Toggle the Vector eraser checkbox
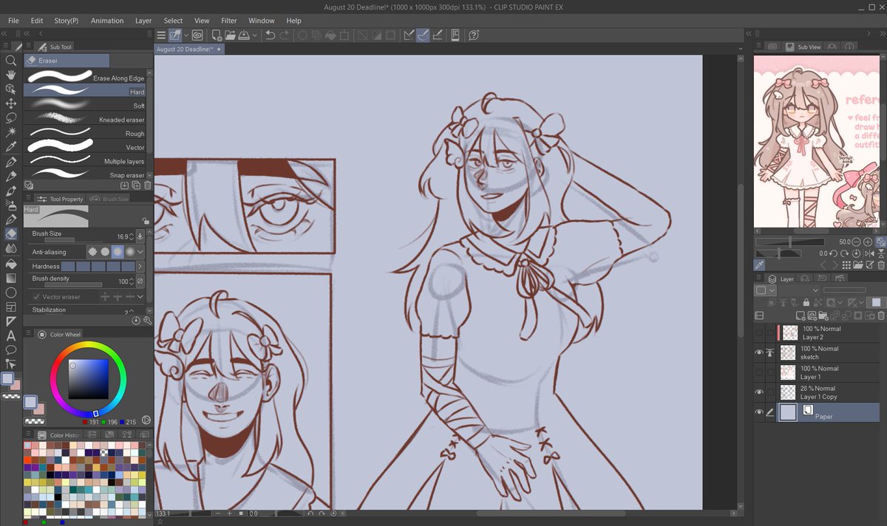 (37, 297)
